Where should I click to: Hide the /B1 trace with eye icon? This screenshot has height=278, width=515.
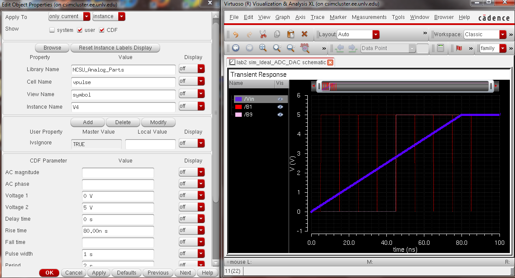pyautogui.click(x=280, y=107)
